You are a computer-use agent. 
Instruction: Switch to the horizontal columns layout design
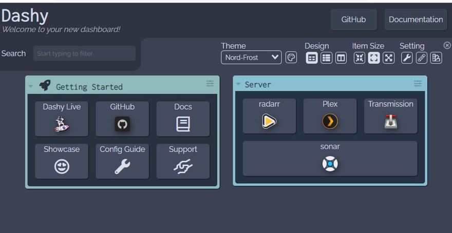[x=341, y=58]
